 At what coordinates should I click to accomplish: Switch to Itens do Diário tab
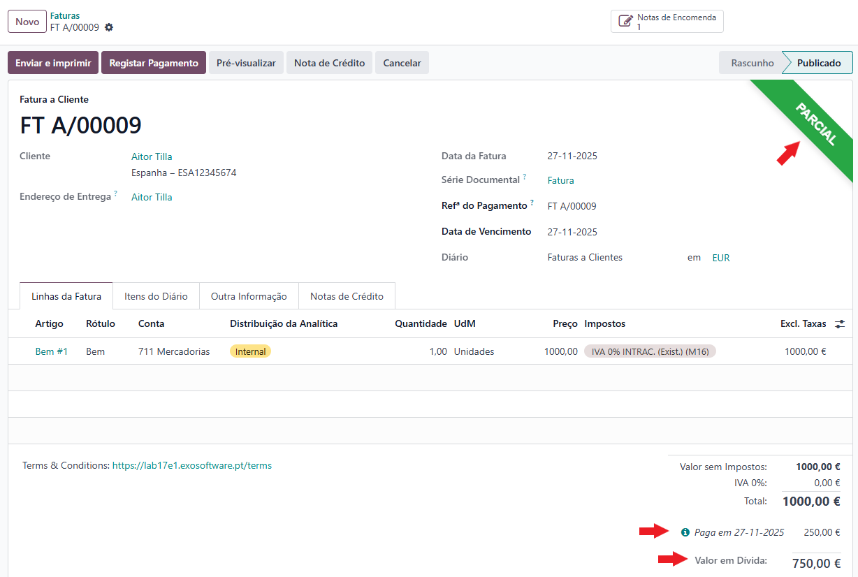pos(156,296)
